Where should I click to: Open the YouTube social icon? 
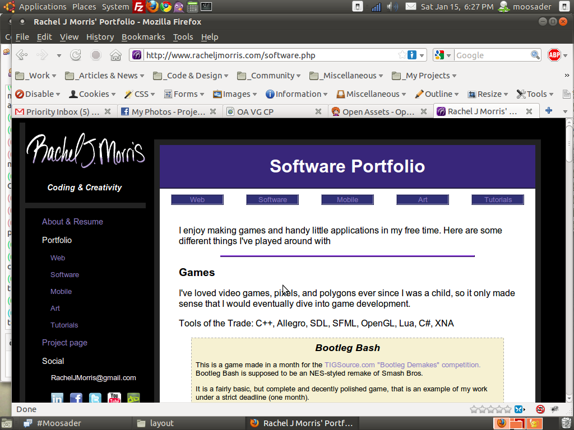pos(114,398)
